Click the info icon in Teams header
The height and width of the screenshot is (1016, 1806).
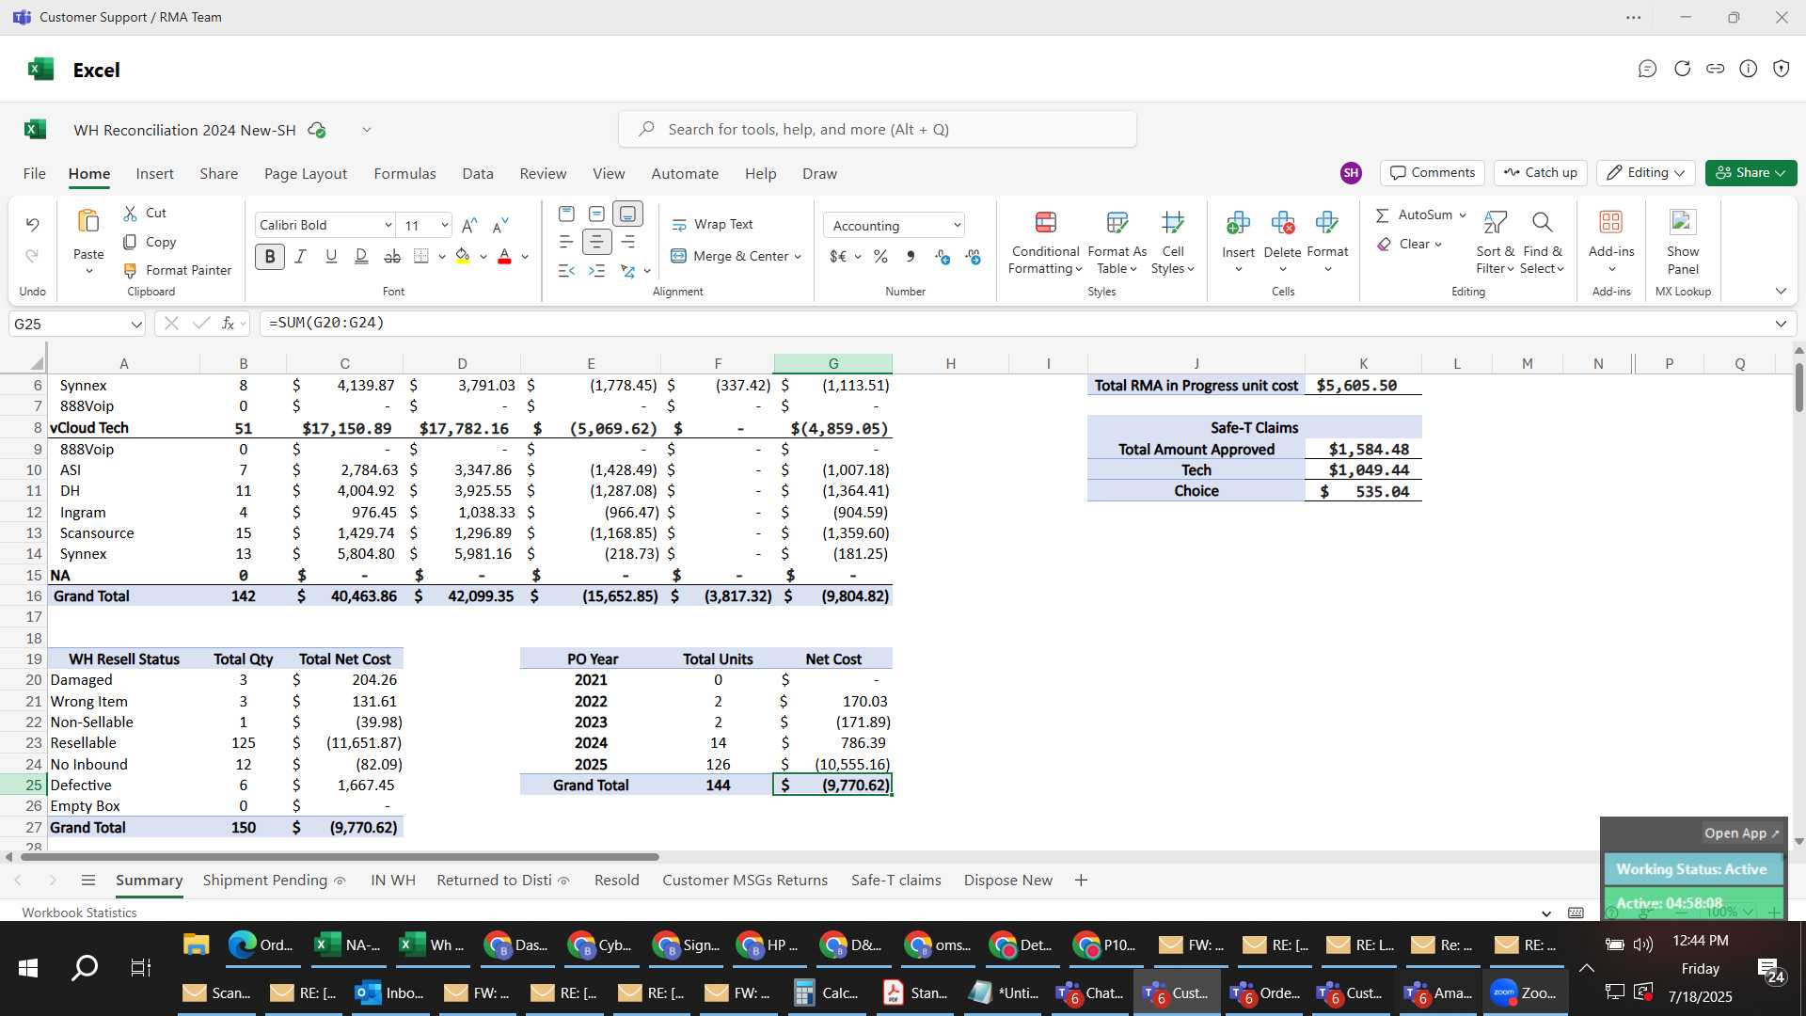point(1748,69)
